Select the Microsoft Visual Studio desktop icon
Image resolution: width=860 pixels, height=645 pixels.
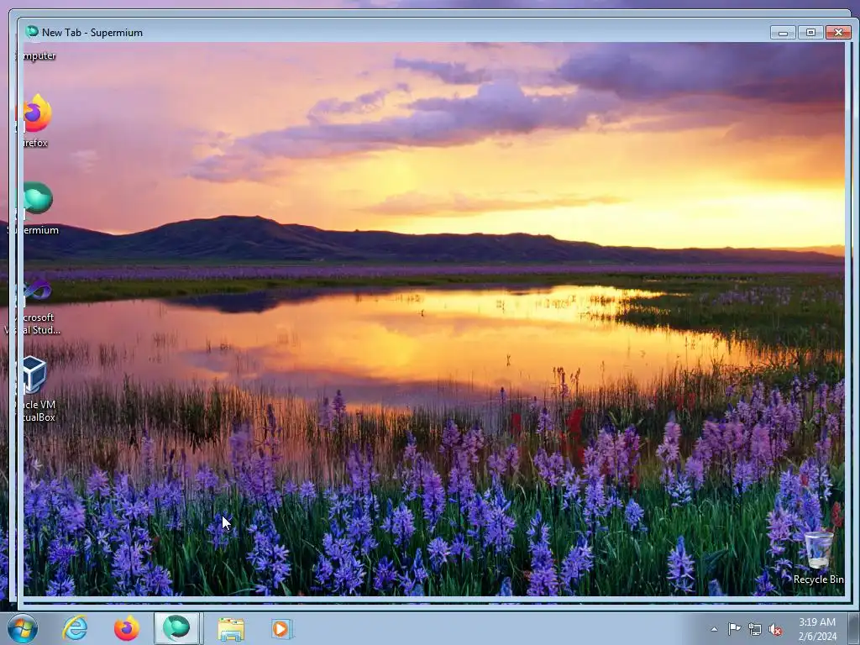(x=34, y=307)
